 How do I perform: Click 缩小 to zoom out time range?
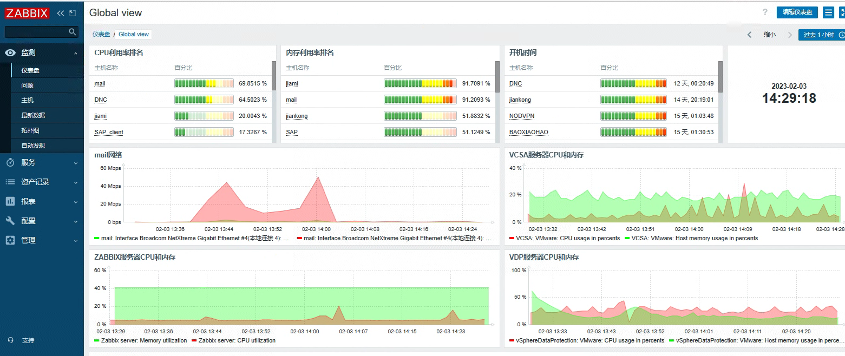tap(769, 35)
